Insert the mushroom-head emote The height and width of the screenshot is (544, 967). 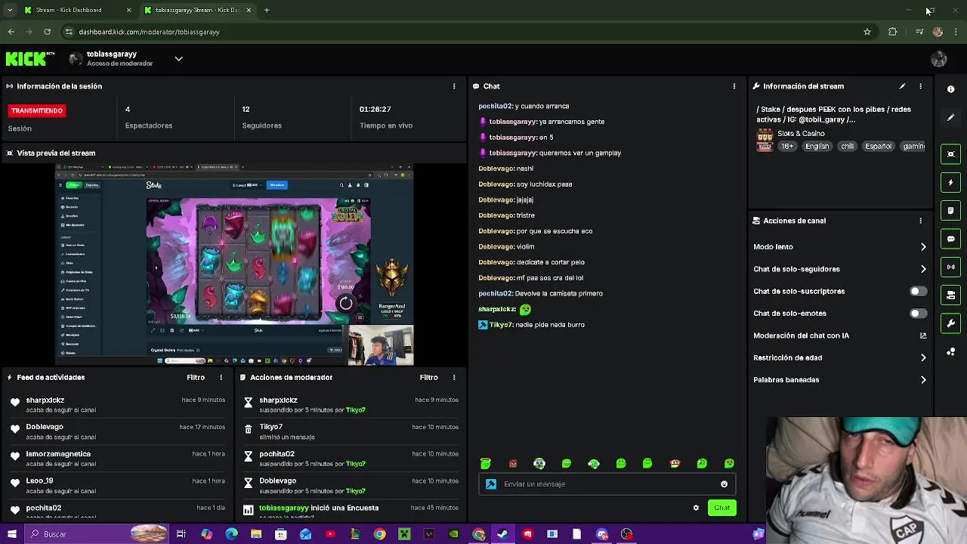[675, 463]
